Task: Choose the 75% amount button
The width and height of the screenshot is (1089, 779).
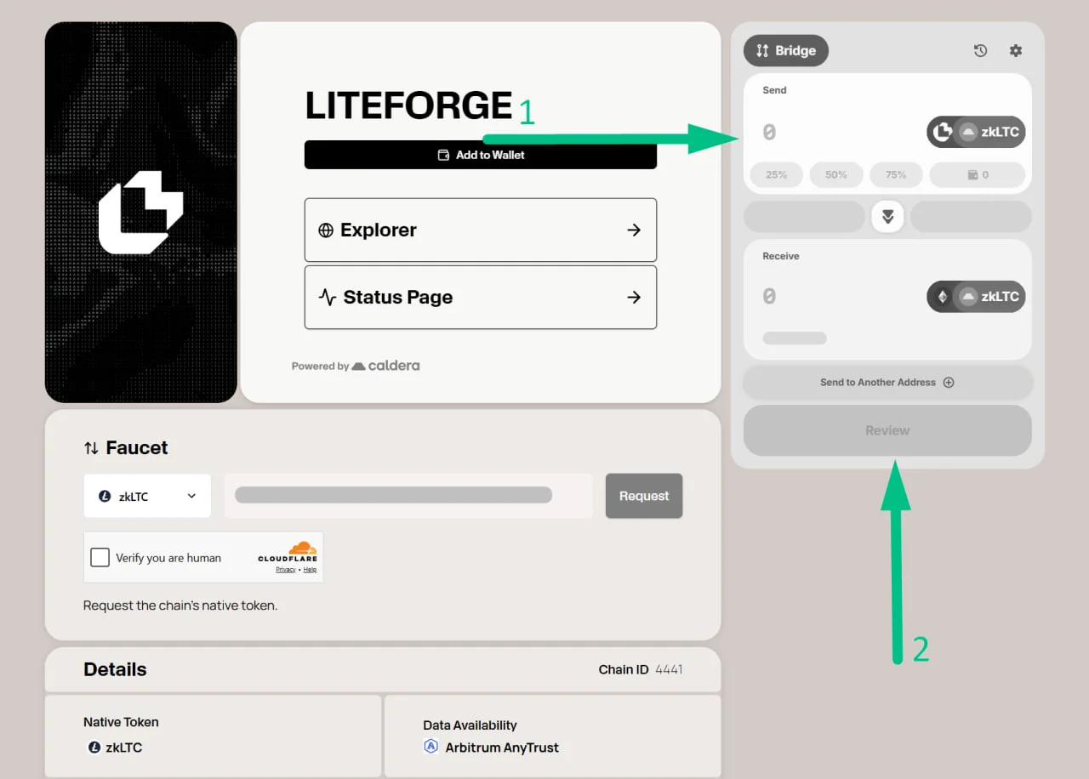Action: (x=896, y=174)
